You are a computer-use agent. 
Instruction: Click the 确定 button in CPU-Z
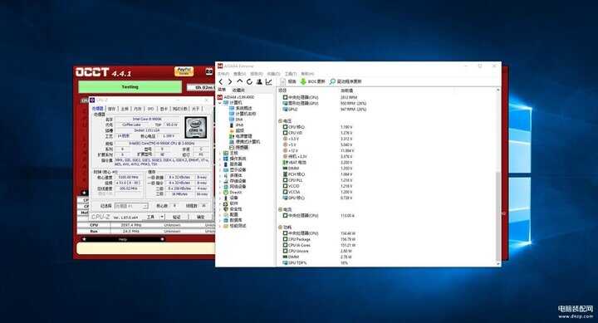[x=200, y=217]
